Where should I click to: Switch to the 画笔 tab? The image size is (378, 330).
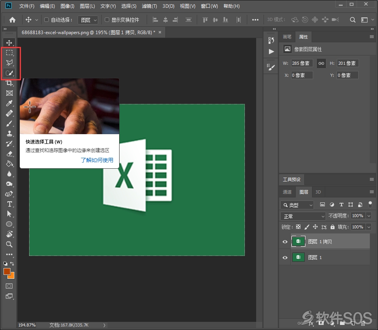click(x=287, y=36)
